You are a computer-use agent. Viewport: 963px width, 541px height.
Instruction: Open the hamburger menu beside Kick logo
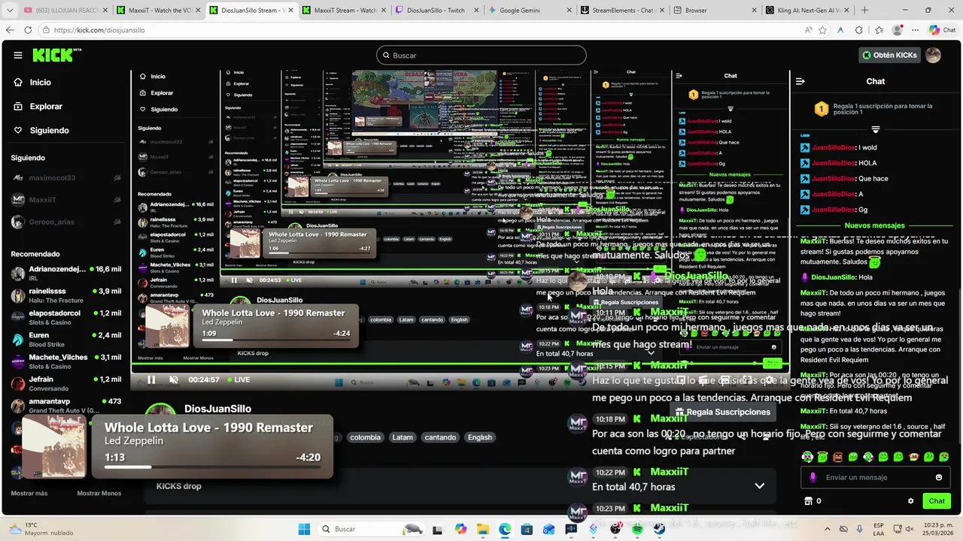pyautogui.click(x=18, y=55)
